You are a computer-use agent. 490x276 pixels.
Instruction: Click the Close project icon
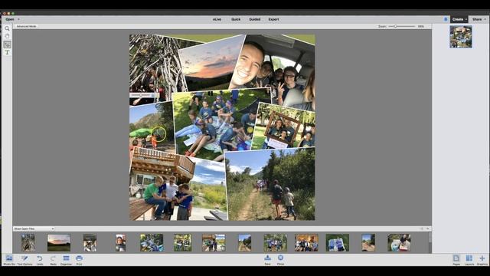281,259
